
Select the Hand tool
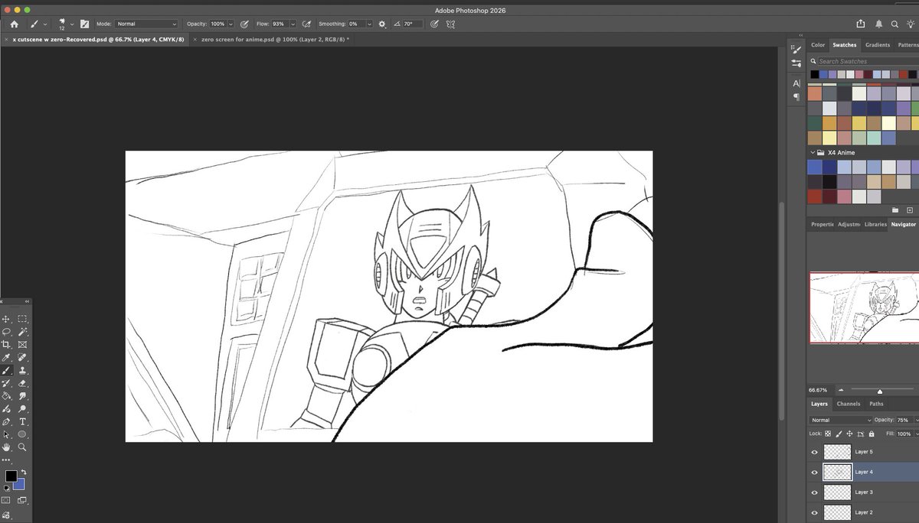pos(6,447)
